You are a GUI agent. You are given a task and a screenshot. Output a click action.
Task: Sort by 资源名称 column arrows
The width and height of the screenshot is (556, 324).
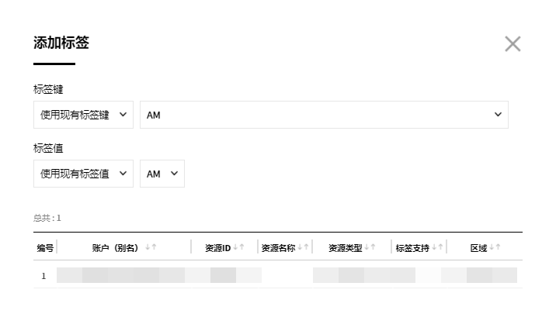pyautogui.click(x=303, y=247)
